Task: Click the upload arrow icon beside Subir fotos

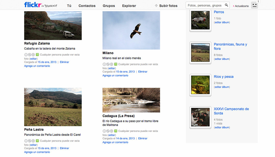Action: point(156,6)
